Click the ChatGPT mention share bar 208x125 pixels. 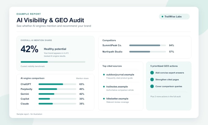(57, 84)
